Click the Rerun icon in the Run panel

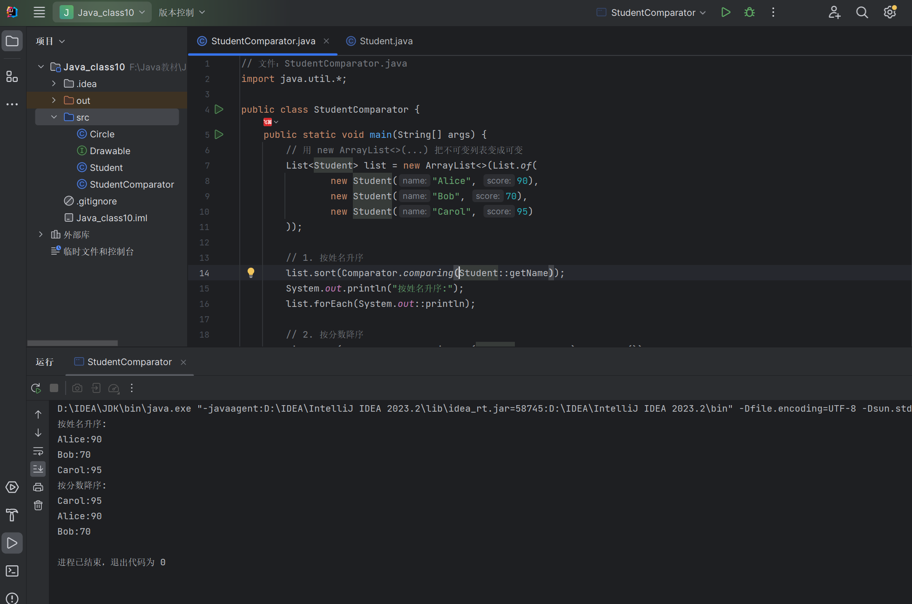tap(36, 388)
